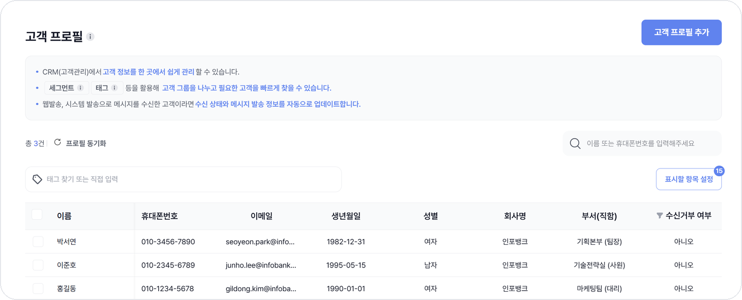Click the 성별 column header
The width and height of the screenshot is (742, 300).
coord(431,216)
